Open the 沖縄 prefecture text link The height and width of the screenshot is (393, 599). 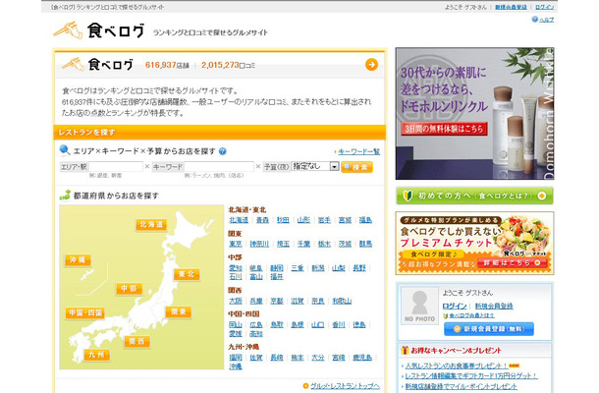(236, 366)
